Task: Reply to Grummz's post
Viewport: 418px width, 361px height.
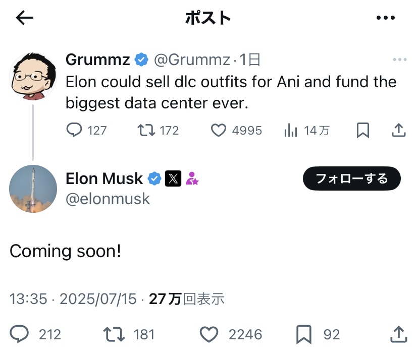Action: [x=74, y=131]
